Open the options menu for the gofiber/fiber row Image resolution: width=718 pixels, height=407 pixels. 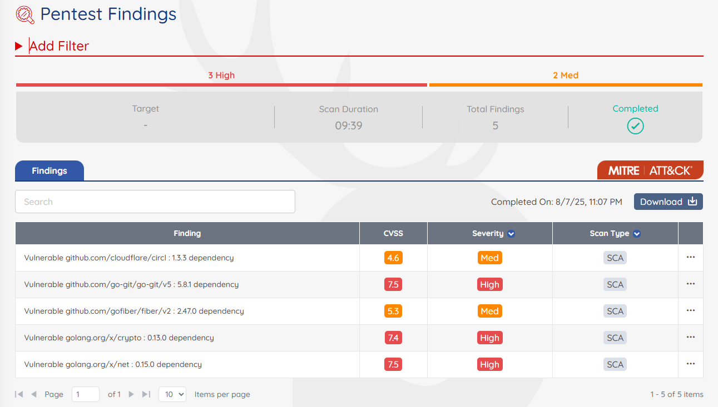(691, 310)
